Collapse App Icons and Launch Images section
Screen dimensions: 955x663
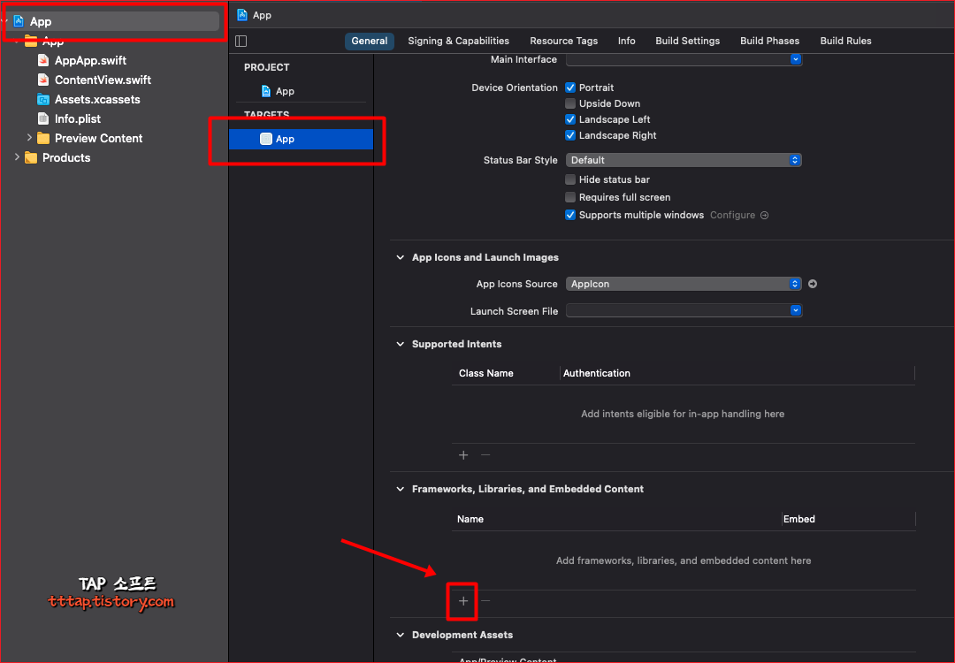[401, 257]
